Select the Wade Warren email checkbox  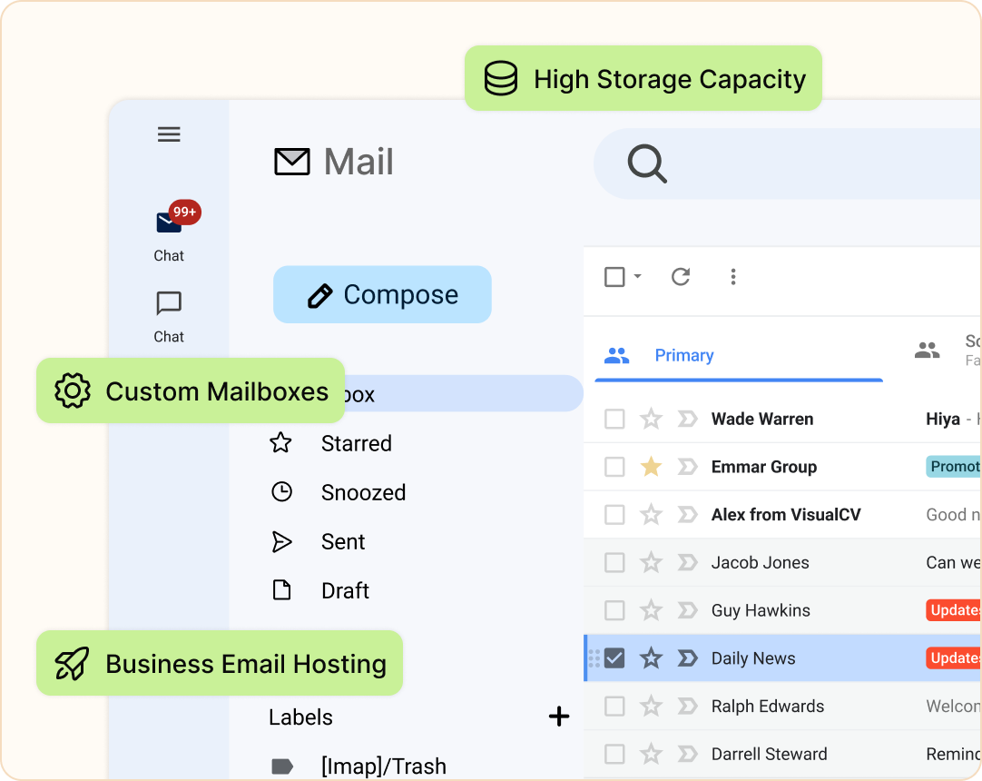(614, 419)
